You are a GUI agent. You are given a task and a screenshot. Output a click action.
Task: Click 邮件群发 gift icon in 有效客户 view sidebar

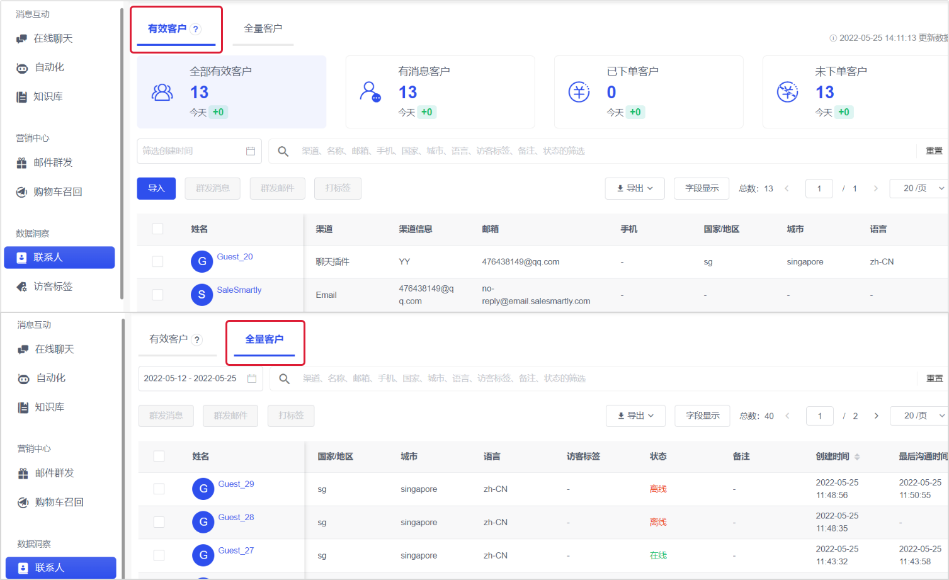pos(22,163)
